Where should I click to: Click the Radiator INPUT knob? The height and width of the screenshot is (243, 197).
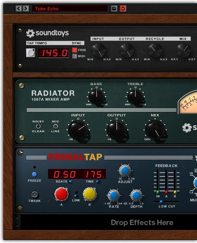click(78, 130)
